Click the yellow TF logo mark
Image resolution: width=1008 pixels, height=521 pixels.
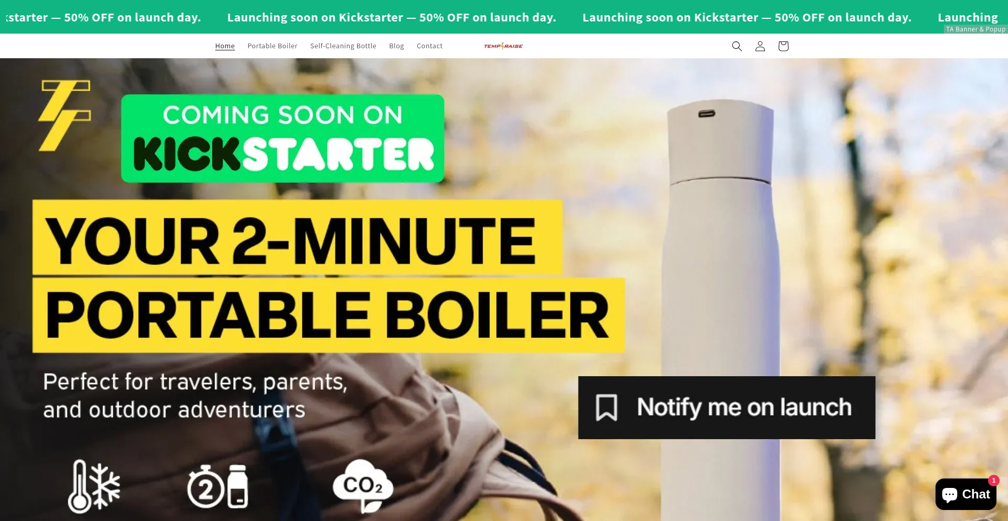pos(65,115)
